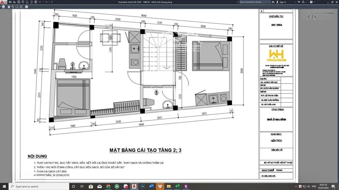The height and width of the screenshot is (190, 339).
Task: Close the plot preview window
Action: (26, 7)
